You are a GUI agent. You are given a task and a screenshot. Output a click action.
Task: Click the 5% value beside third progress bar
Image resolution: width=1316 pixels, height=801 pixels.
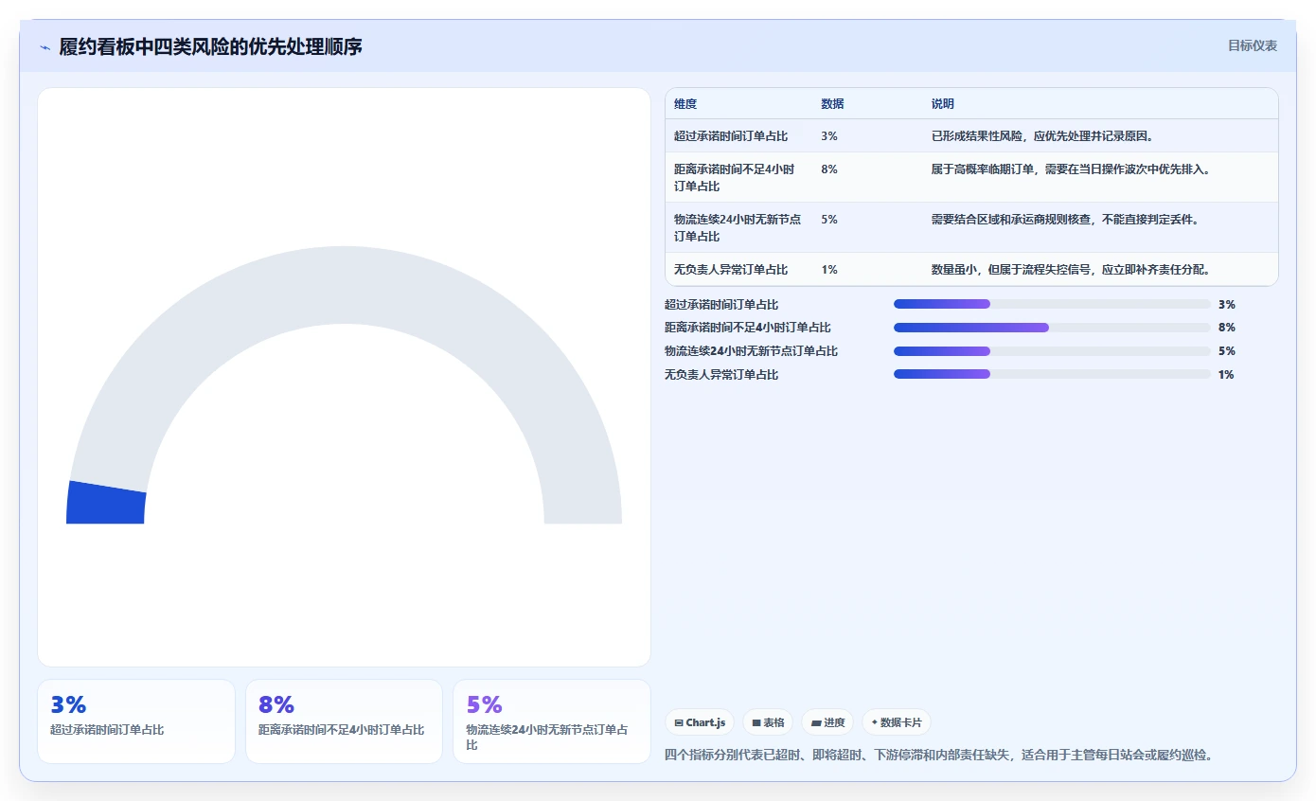coord(1226,351)
